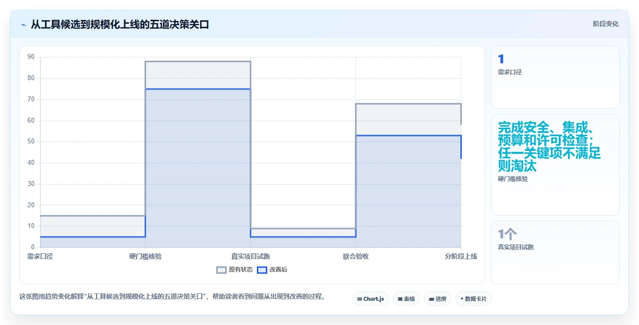Click the gray 原有状态 legend swatch

pyautogui.click(x=221, y=270)
